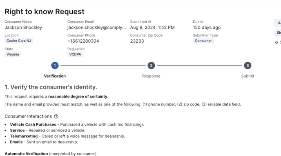The height and width of the screenshot is (156, 281).
Task: Select the VCDPA regulation tag
Action: click(75, 54)
